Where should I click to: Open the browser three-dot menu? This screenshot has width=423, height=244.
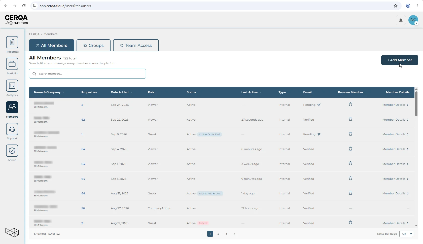click(x=417, y=6)
